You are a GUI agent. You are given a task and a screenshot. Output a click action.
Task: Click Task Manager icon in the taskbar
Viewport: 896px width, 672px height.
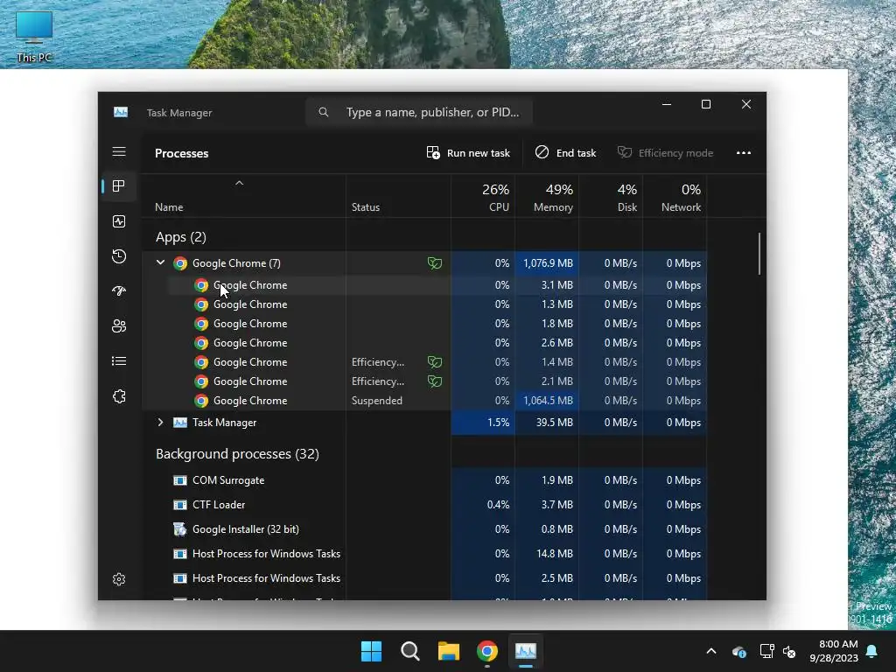pyautogui.click(x=526, y=651)
